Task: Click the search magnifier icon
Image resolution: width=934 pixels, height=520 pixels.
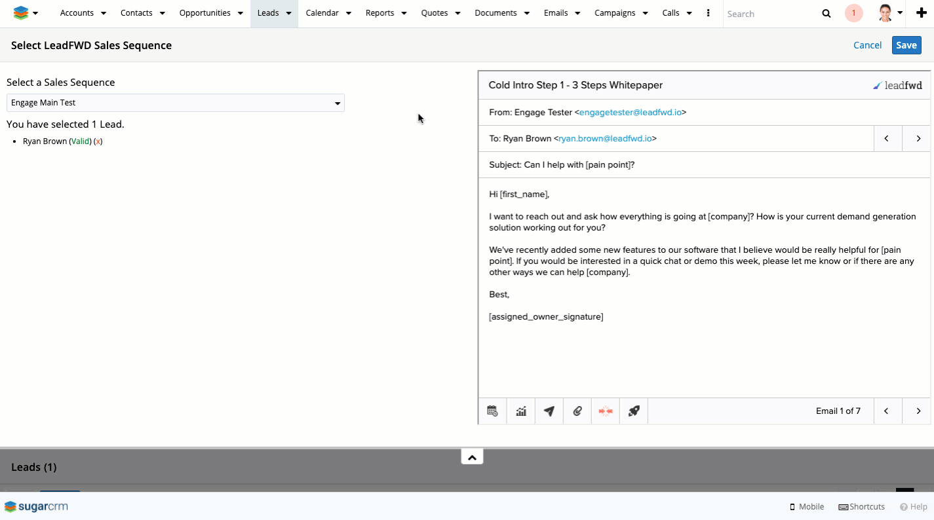Action: tap(826, 13)
